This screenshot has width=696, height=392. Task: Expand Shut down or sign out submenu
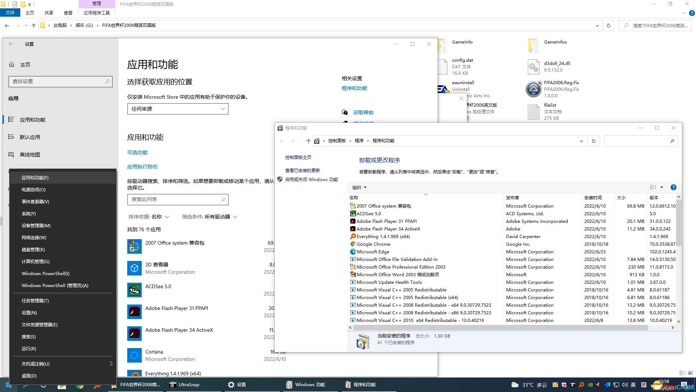[63, 364]
